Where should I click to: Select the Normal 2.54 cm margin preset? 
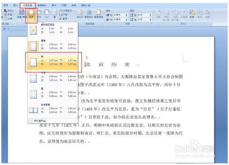coord(53,46)
